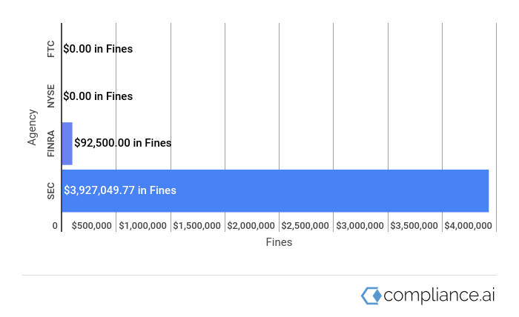Viewport: 519px width, 317px height.
Task: Select the small FINRA bar
Action: point(67,144)
